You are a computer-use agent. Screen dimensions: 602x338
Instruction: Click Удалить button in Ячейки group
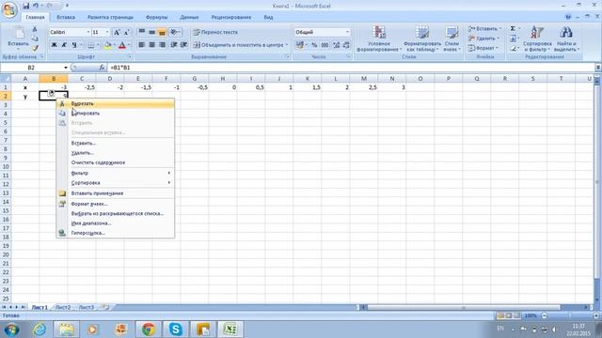tap(483, 38)
